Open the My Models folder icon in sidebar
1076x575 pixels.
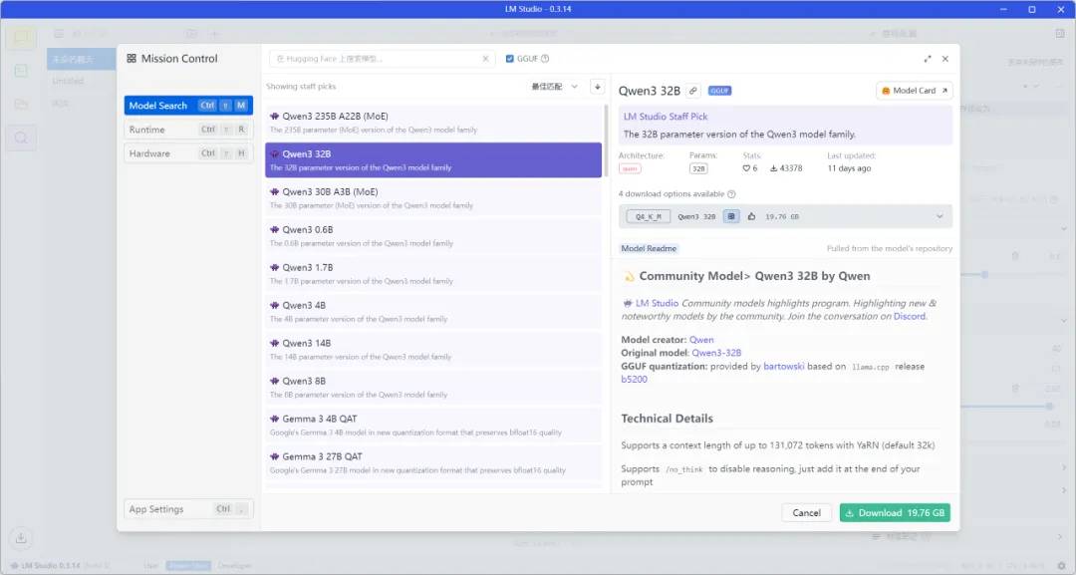[x=21, y=105]
